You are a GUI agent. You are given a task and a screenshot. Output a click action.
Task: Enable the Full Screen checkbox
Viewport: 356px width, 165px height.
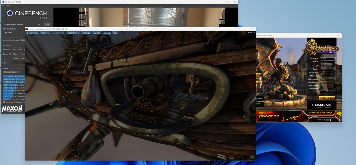click(321, 86)
